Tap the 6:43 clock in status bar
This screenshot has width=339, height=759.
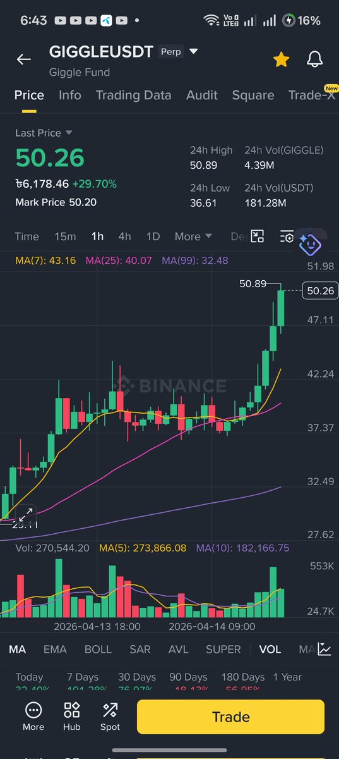click(x=33, y=20)
